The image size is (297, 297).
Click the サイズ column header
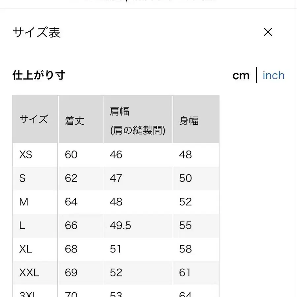(x=34, y=119)
